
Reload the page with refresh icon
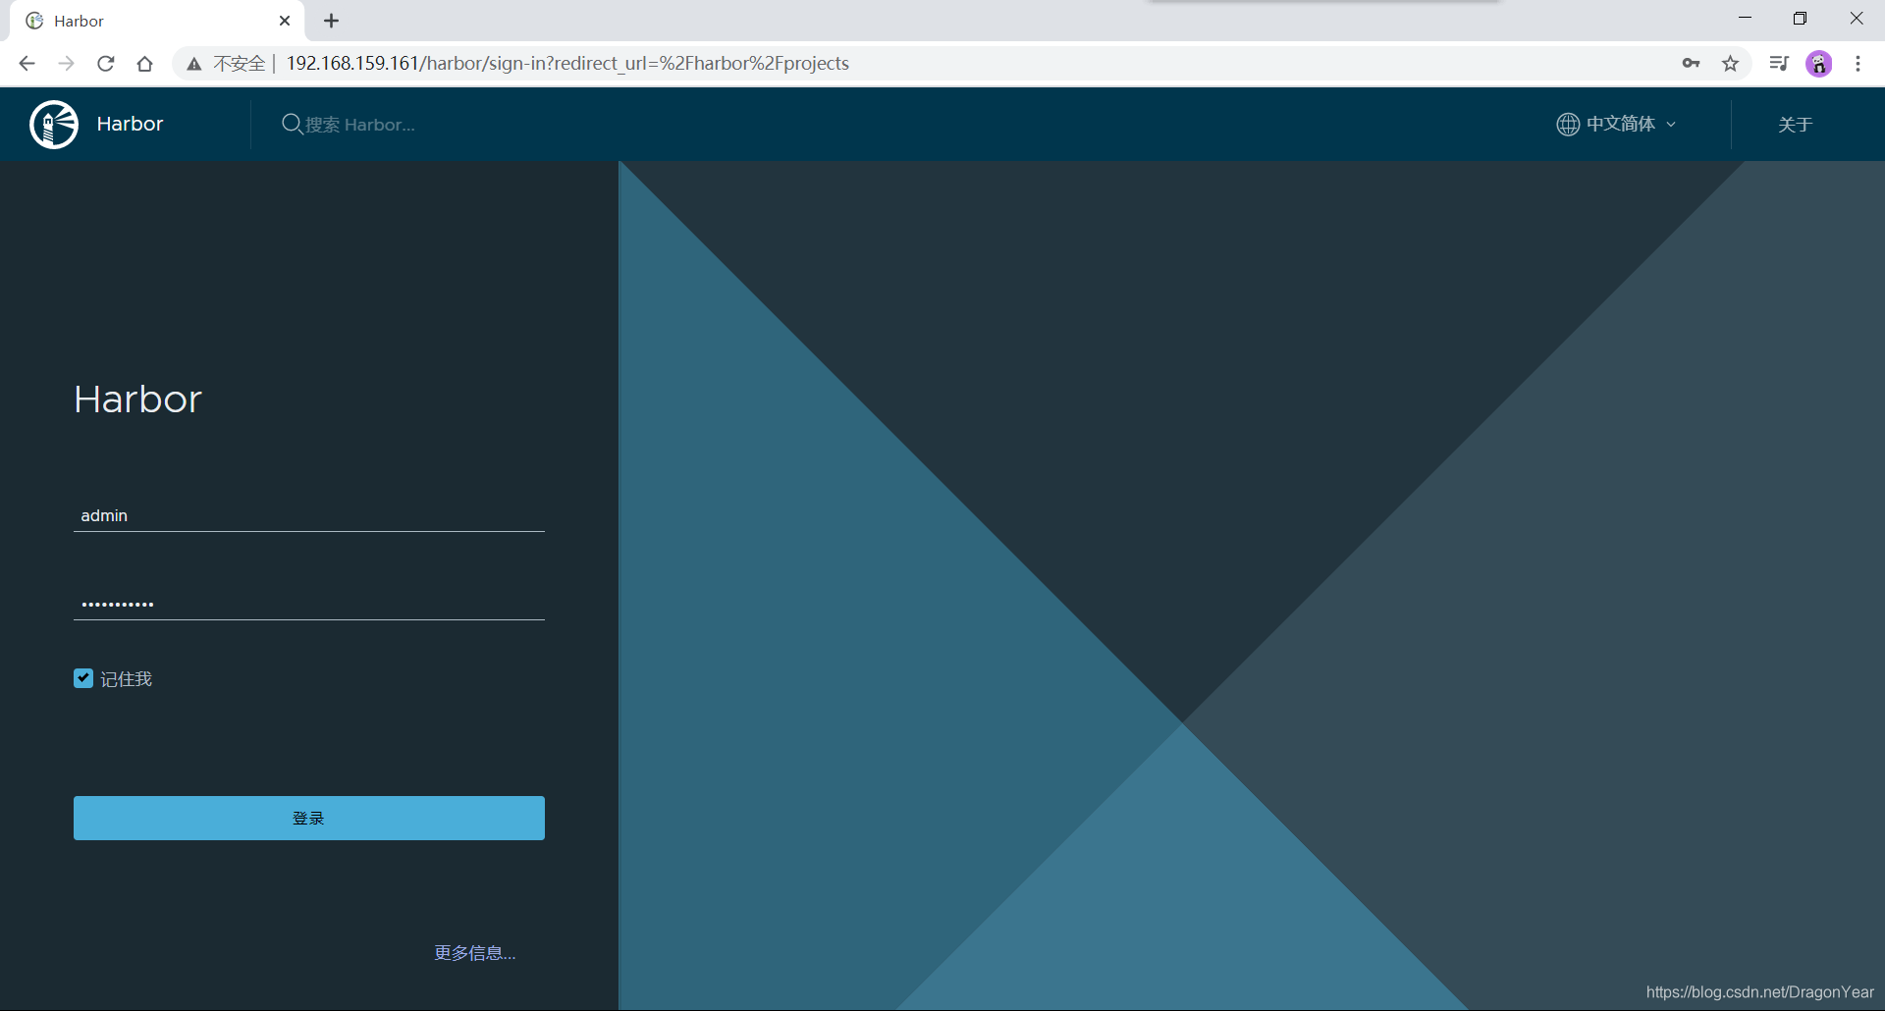(x=106, y=64)
